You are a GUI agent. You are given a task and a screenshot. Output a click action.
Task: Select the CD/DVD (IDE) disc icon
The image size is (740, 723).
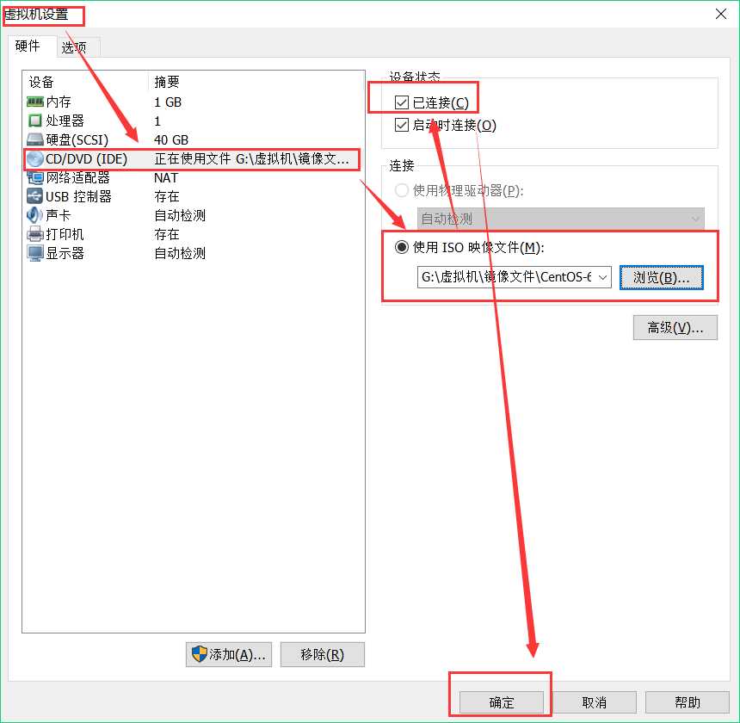[x=35, y=158]
